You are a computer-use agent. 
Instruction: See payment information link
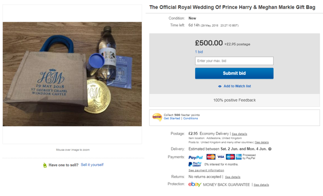click(x=206, y=171)
